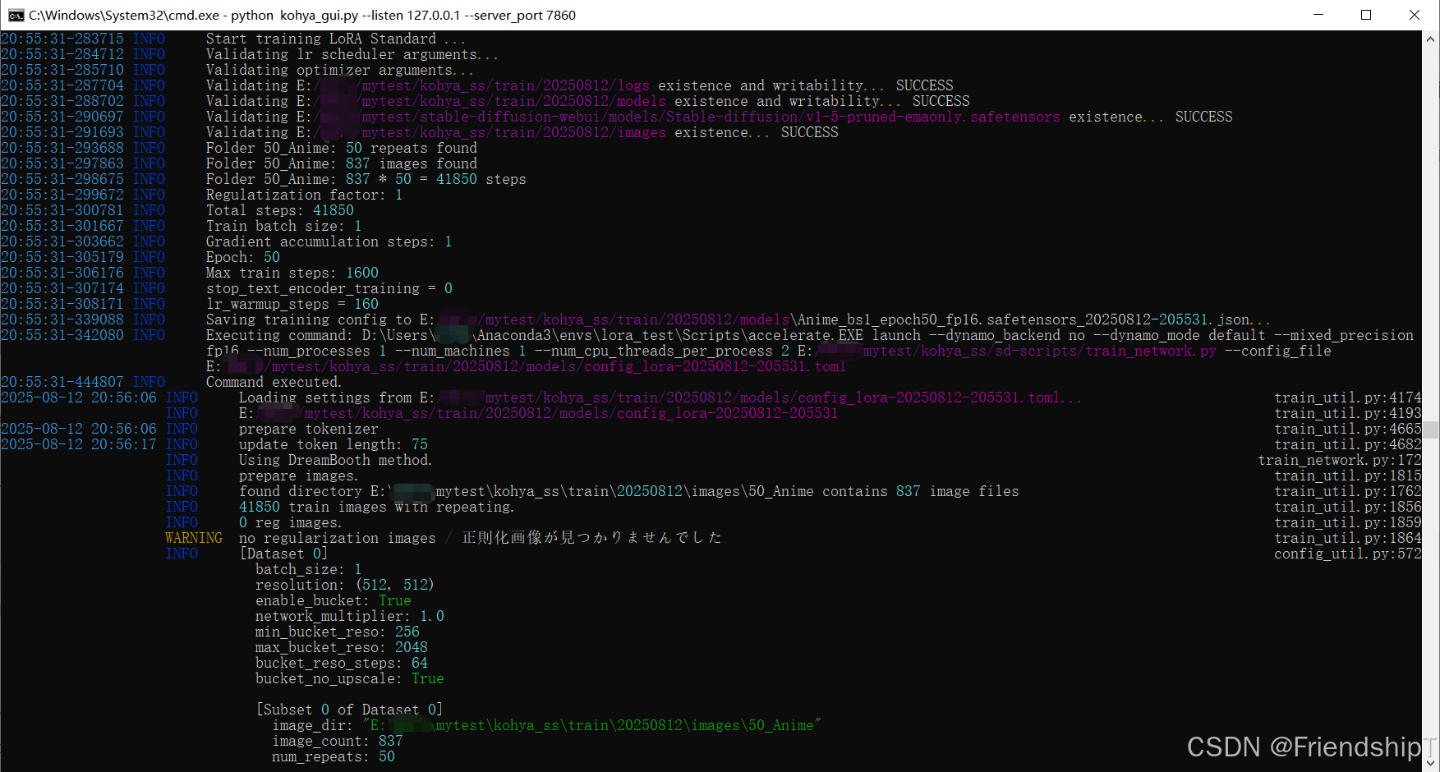This screenshot has height=772, width=1440.
Task: Click the 'Max train steps: 1600' line
Action: pyautogui.click(x=292, y=273)
